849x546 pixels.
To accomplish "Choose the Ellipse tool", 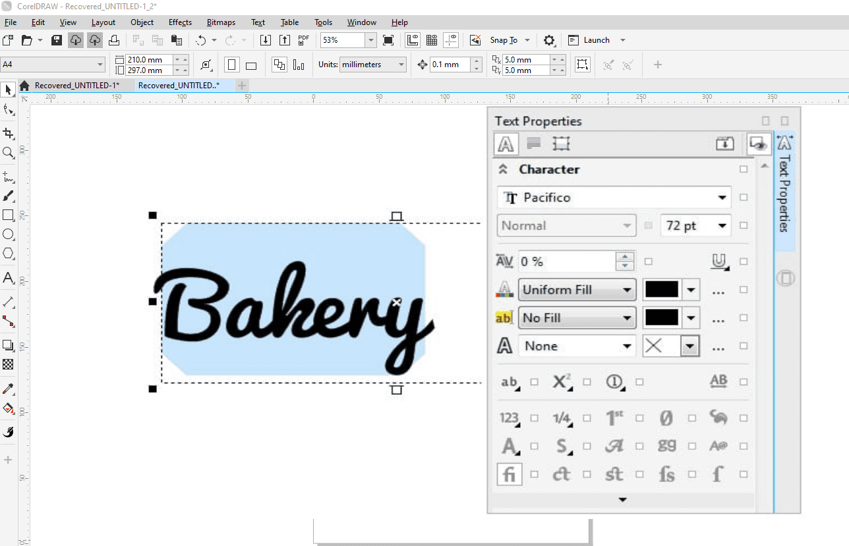I will 9,234.
